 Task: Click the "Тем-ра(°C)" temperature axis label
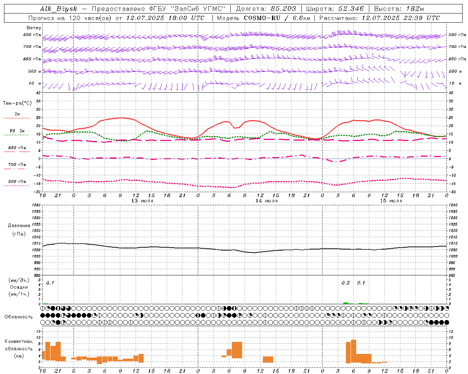[x=17, y=103]
